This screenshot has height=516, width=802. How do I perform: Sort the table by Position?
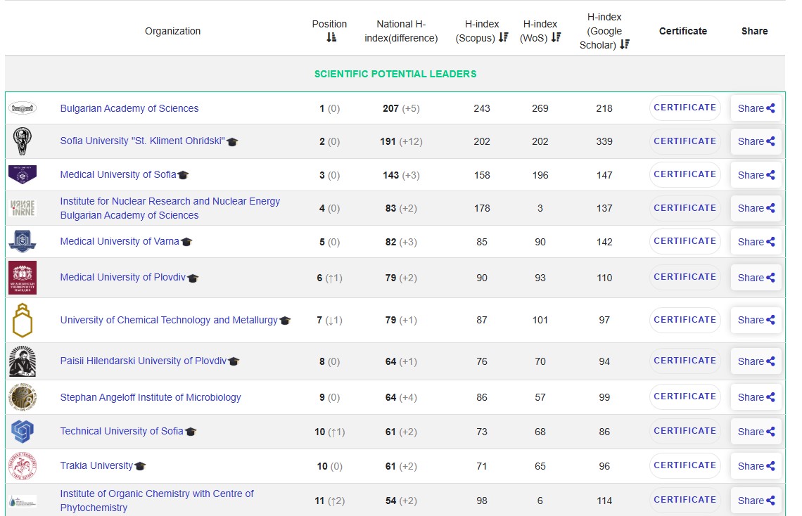click(331, 37)
